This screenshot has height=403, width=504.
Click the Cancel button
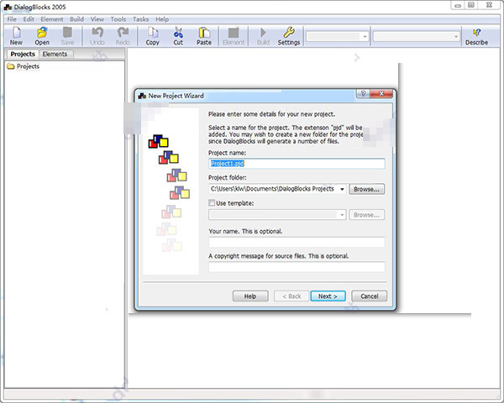point(370,296)
